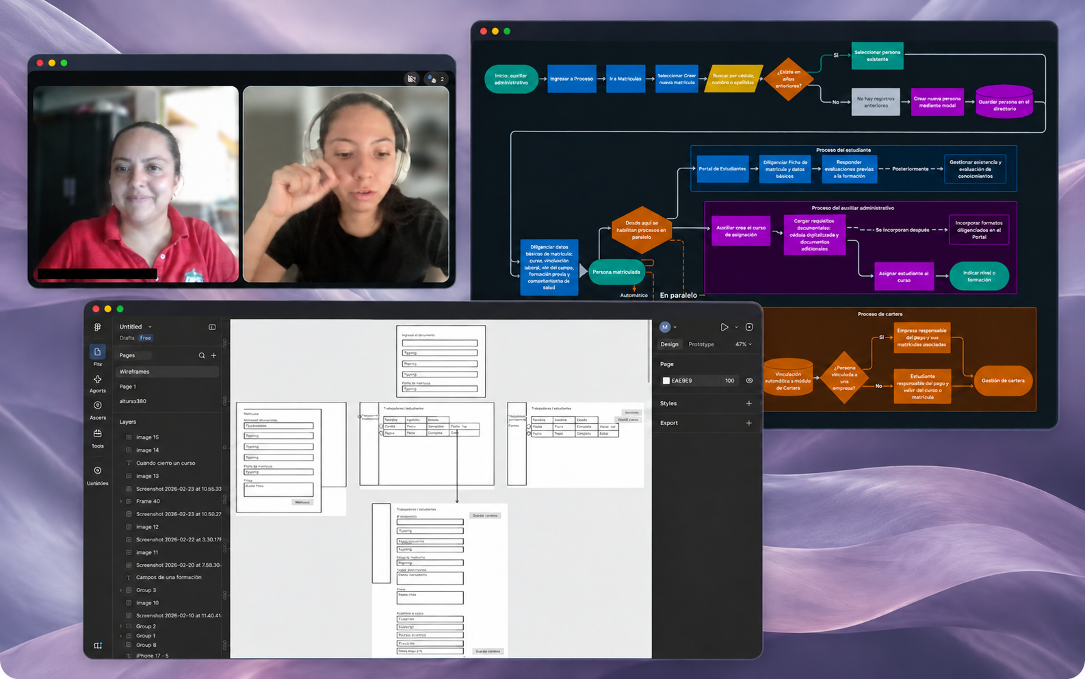This screenshot has width=1085, height=679.
Task: Open the Tools icon in Figma sidebar
Action: click(x=98, y=433)
